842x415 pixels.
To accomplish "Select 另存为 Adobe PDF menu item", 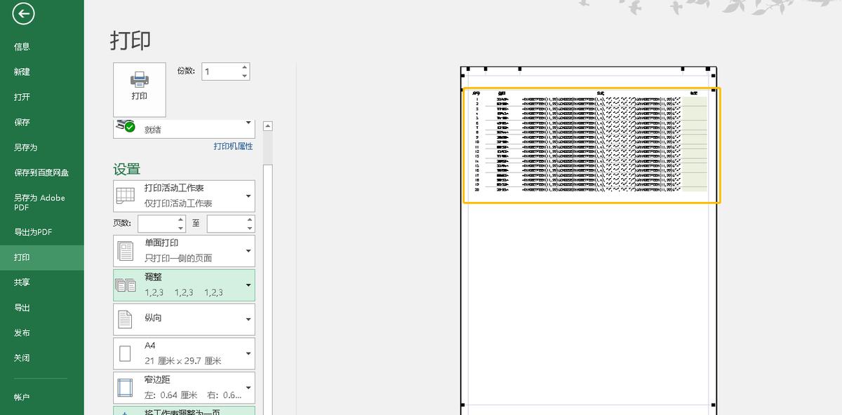I will (42, 203).
